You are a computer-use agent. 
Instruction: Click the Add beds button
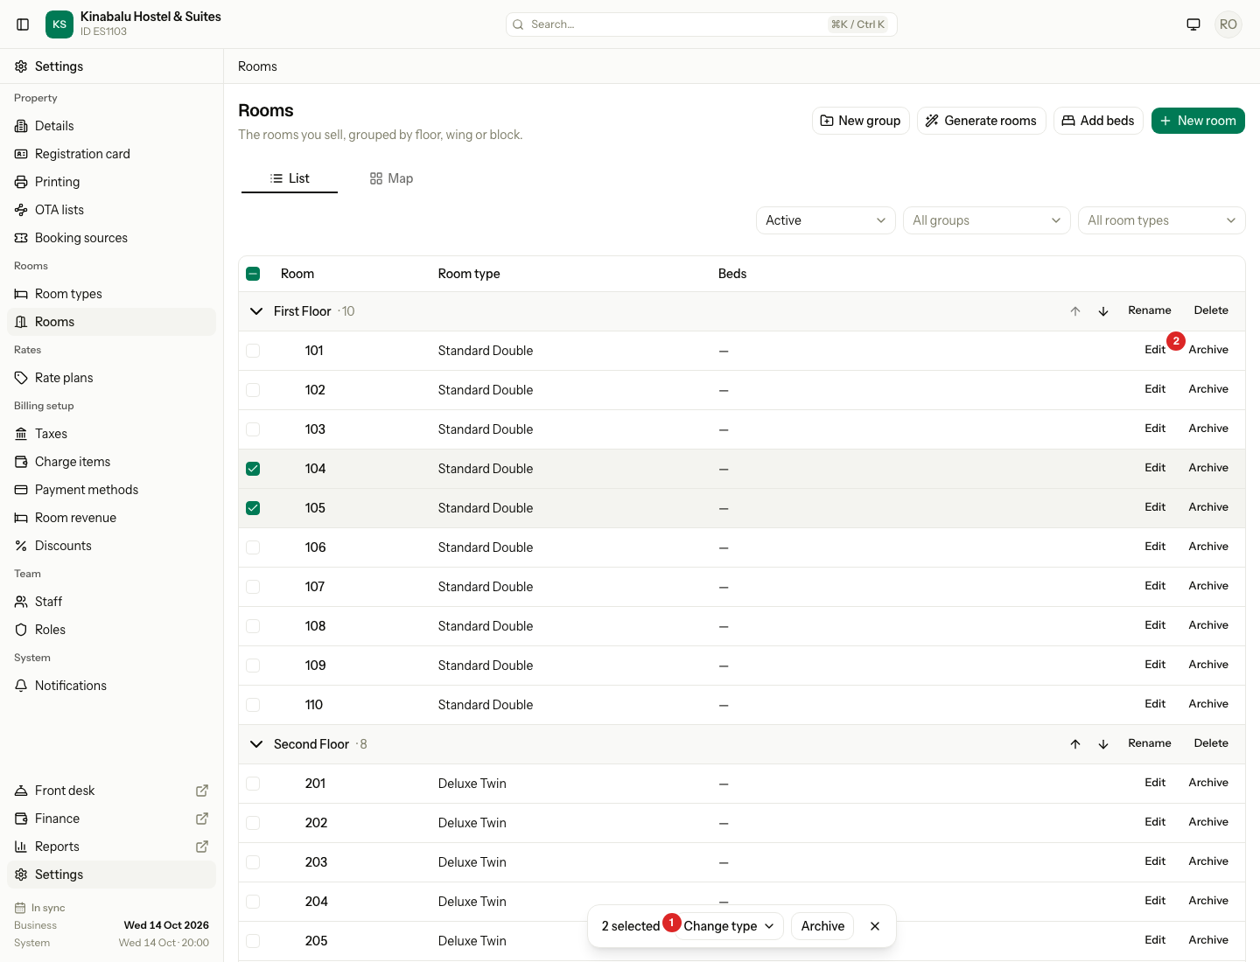click(1098, 121)
